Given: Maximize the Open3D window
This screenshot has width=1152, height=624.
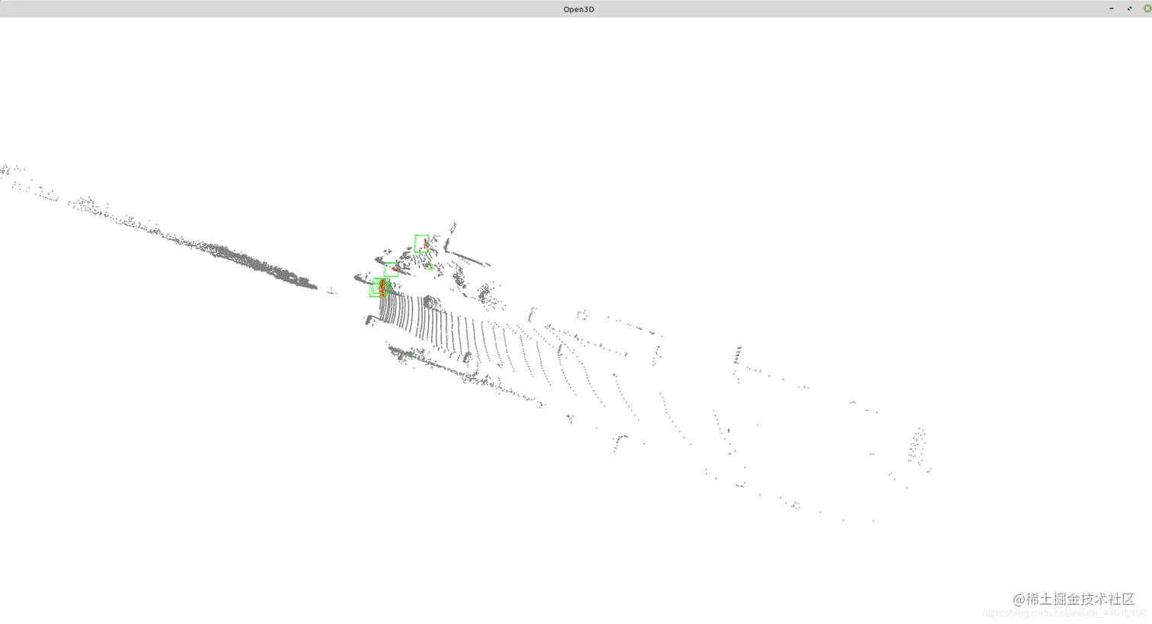Looking at the screenshot, I should (x=1129, y=8).
